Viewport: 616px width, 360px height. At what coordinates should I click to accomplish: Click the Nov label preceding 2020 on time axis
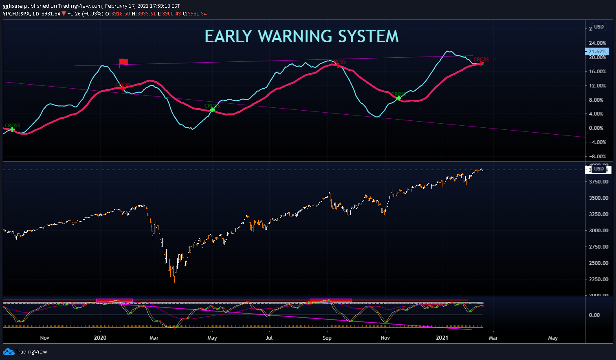click(x=45, y=338)
